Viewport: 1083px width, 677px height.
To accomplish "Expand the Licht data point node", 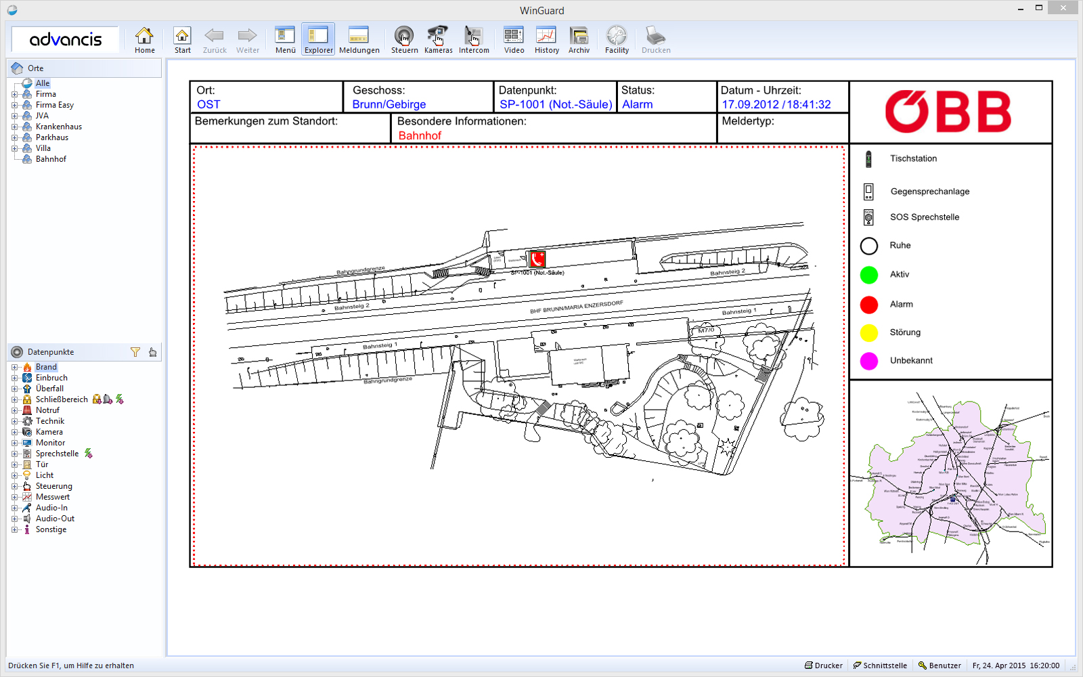I will (x=14, y=475).
